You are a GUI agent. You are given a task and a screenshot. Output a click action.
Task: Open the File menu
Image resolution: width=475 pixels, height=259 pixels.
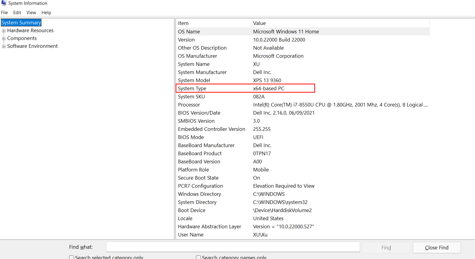(5, 13)
